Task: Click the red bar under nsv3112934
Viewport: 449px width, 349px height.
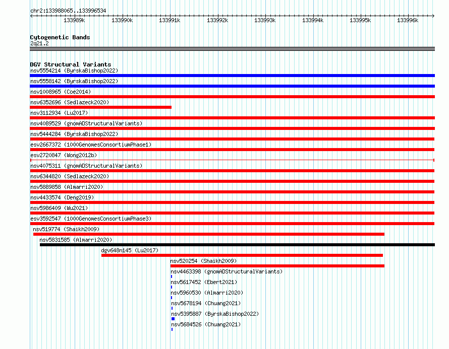Action: 232,118
